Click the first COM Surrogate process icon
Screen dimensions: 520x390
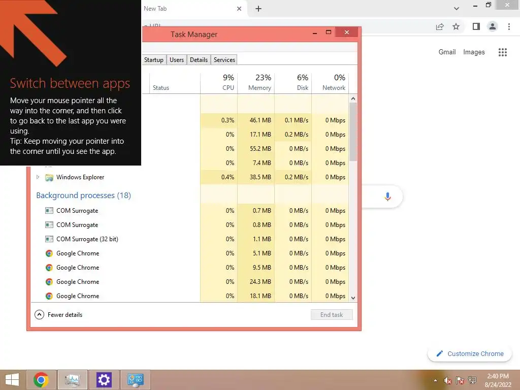point(49,211)
